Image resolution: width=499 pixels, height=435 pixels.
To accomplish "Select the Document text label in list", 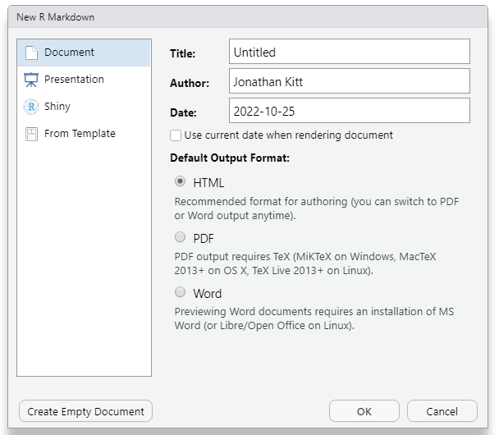I will [x=69, y=53].
